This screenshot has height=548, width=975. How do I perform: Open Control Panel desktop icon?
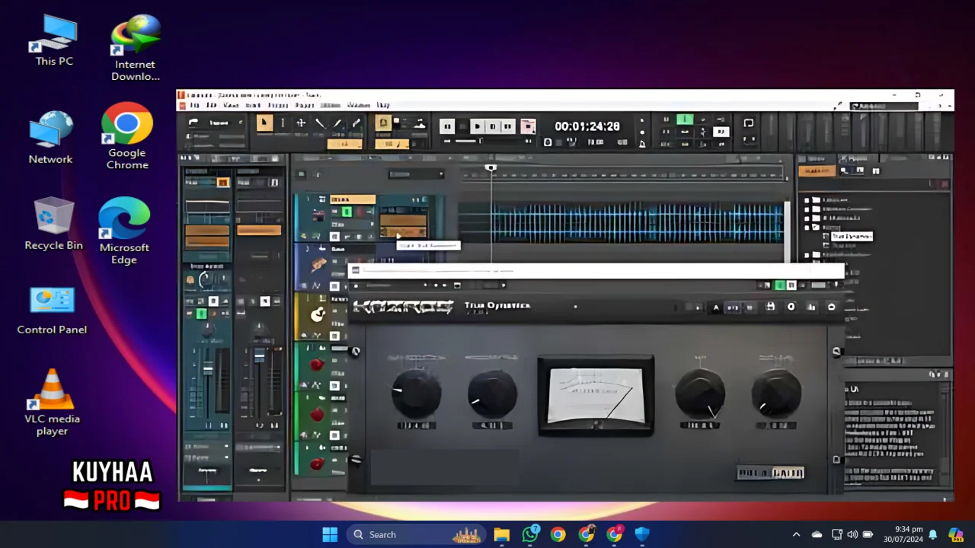[52, 311]
